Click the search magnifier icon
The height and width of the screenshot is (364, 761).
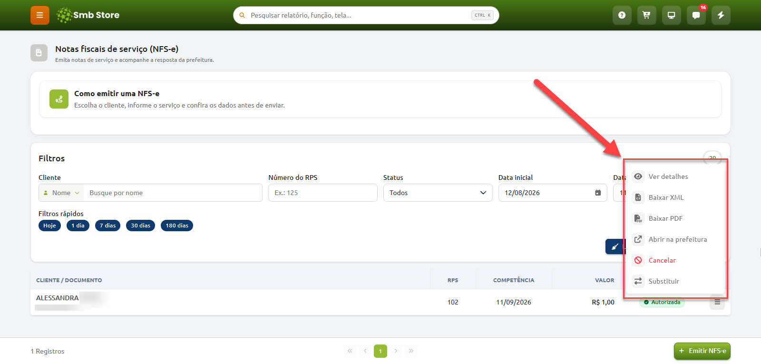242,15
